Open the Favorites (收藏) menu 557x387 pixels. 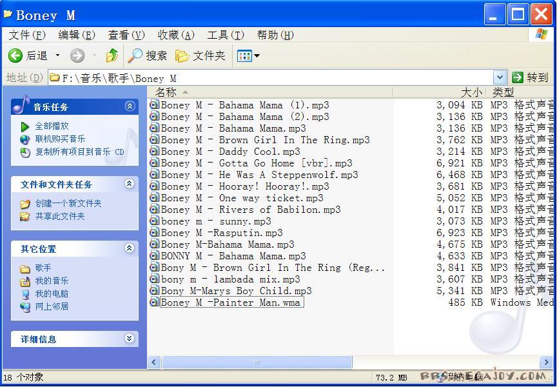[x=176, y=35]
